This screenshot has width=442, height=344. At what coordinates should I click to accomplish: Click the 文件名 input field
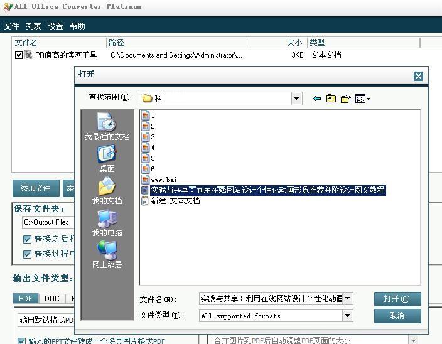click(271, 298)
